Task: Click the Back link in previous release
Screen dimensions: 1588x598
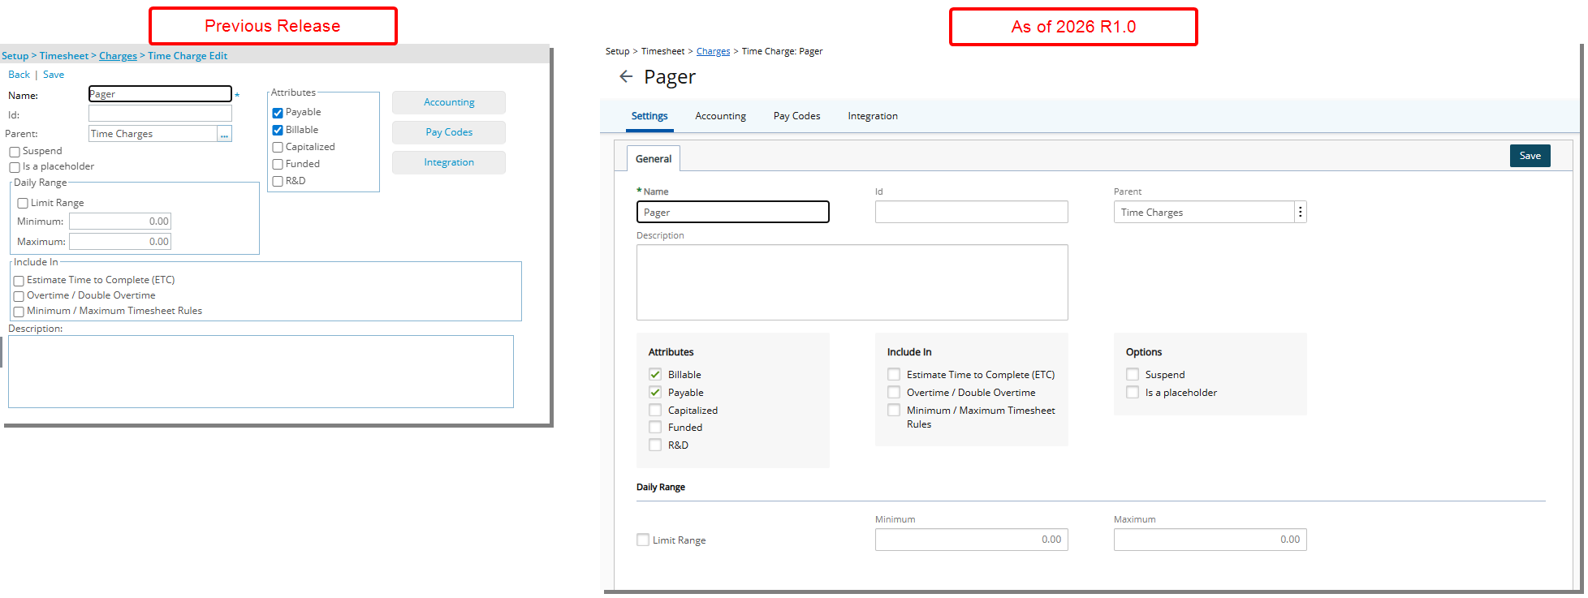Action: coord(19,75)
